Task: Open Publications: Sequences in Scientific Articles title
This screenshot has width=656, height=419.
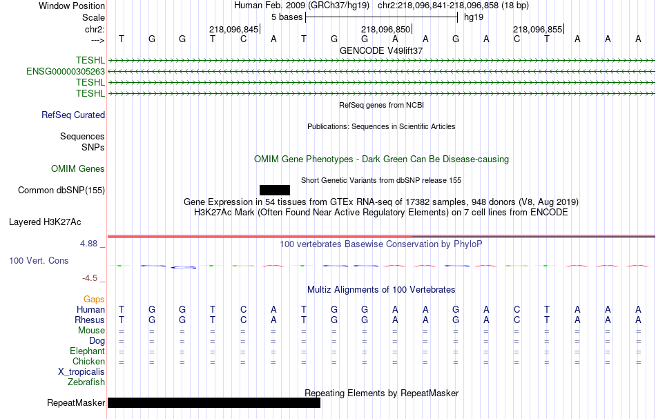Action: pos(381,126)
